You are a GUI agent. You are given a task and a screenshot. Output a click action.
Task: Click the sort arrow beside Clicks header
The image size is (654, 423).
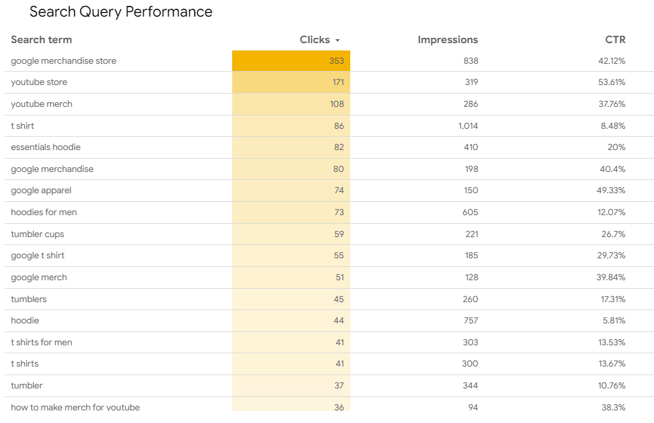tap(338, 41)
